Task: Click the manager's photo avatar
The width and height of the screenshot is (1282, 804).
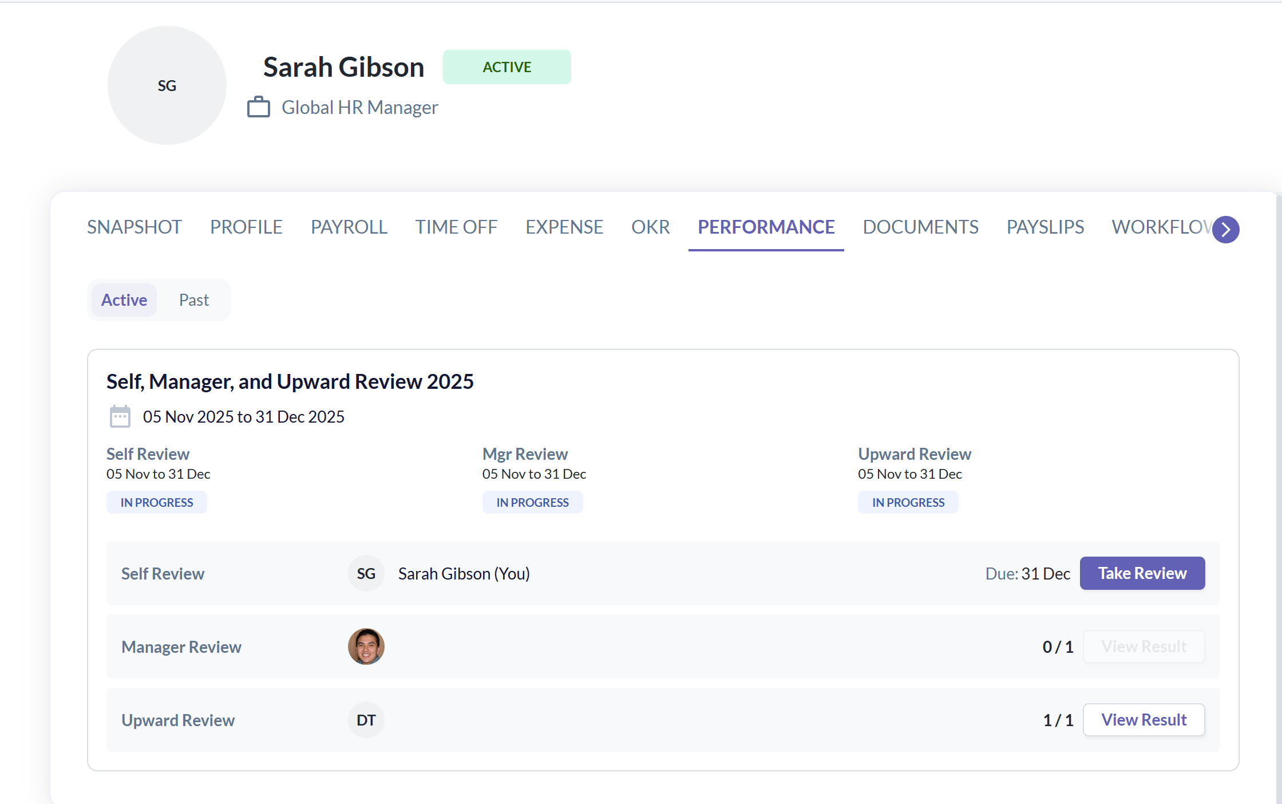Action: 366,647
